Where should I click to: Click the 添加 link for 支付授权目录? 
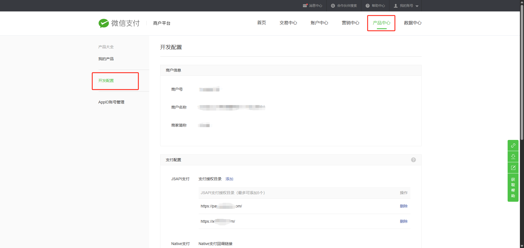[x=229, y=179]
